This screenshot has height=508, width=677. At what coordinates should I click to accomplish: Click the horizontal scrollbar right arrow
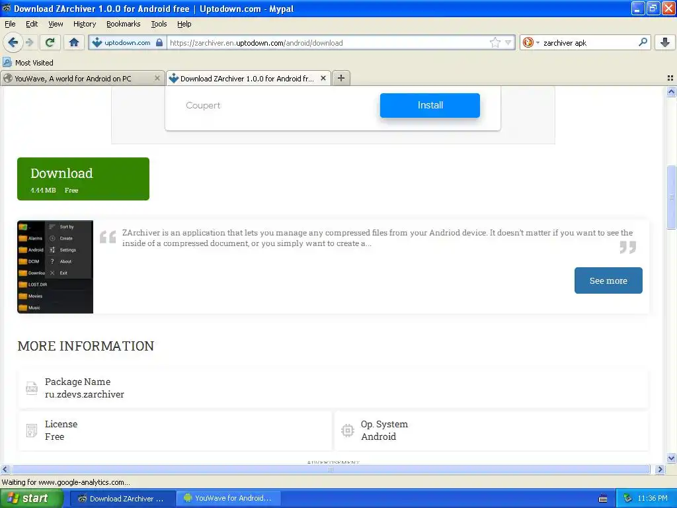tap(660, 469)
